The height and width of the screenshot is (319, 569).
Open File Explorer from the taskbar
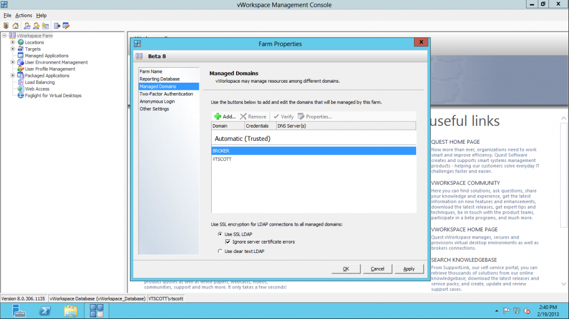pyautogui.click(x=71, y=311)
